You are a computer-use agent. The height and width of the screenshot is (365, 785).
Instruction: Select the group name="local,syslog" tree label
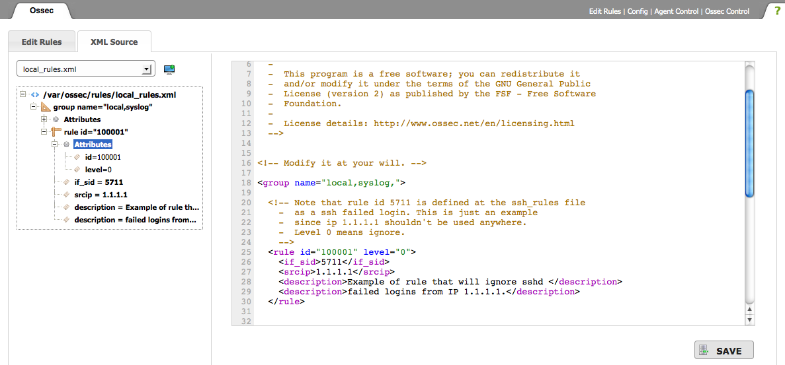[x=103, y=107]
